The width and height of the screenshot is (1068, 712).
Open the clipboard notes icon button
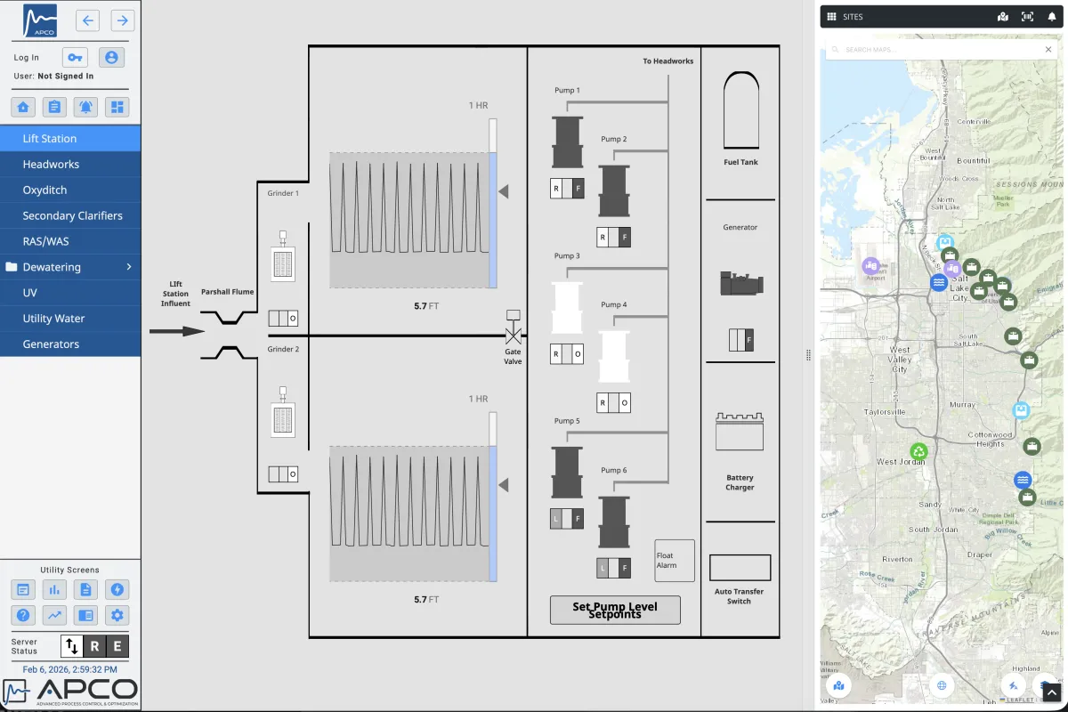(54, 107)
